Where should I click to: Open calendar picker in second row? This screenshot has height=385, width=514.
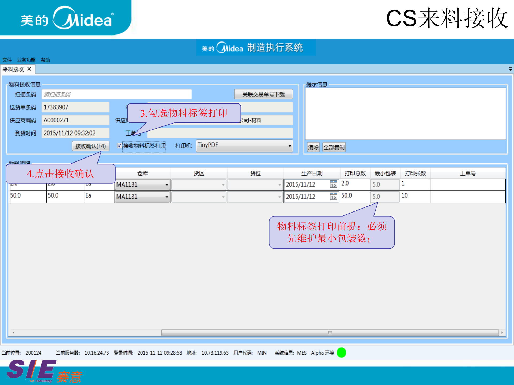pos(333,197)
